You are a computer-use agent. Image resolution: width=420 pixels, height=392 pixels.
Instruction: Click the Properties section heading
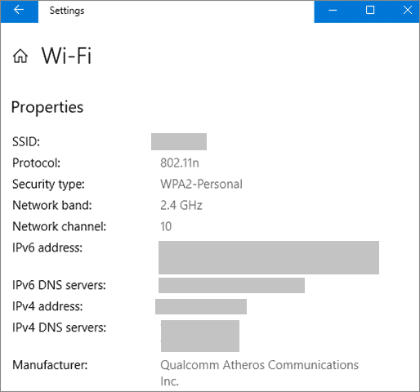tap(47, 108)
